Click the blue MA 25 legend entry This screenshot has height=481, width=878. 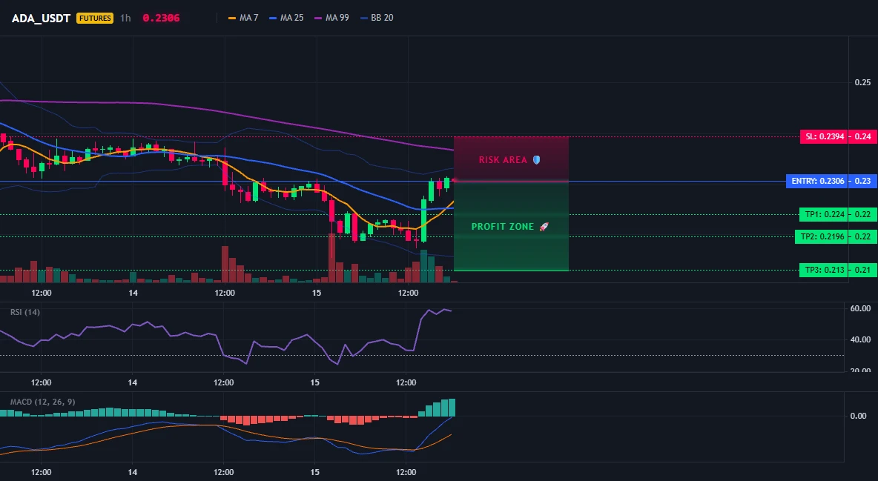click(x=286, y=18)
